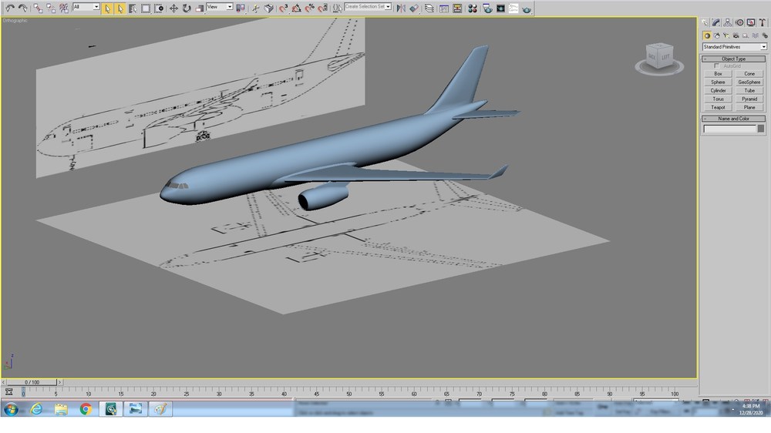Switch to the Modify command panel
The width and height of the screenshot is (771, 433).
tap(716, 22)
